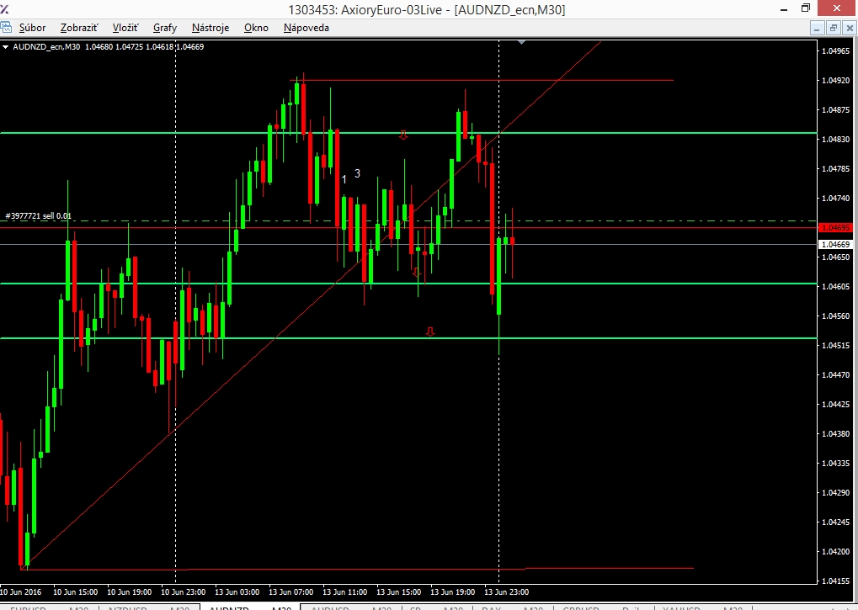Click the red 1.04695 price tag

835,227
